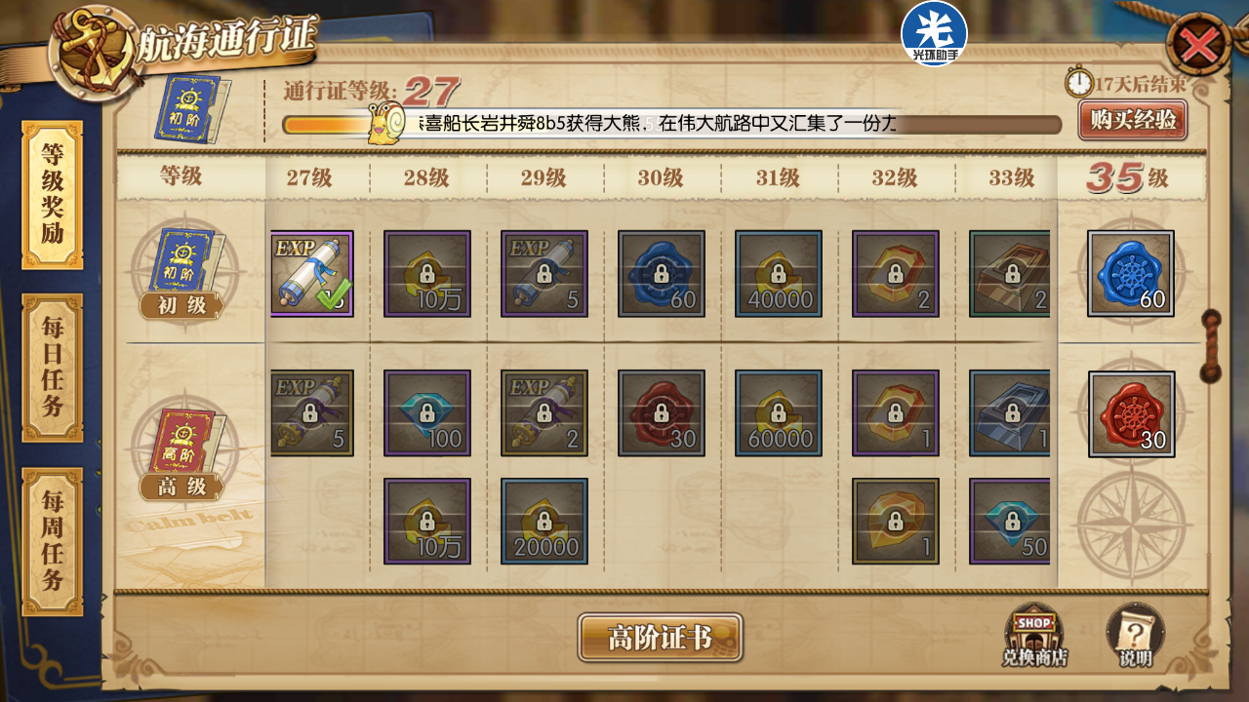1249x702 pixels.
Task: Click the passport experience progress bar
Action: coord(671,125)
